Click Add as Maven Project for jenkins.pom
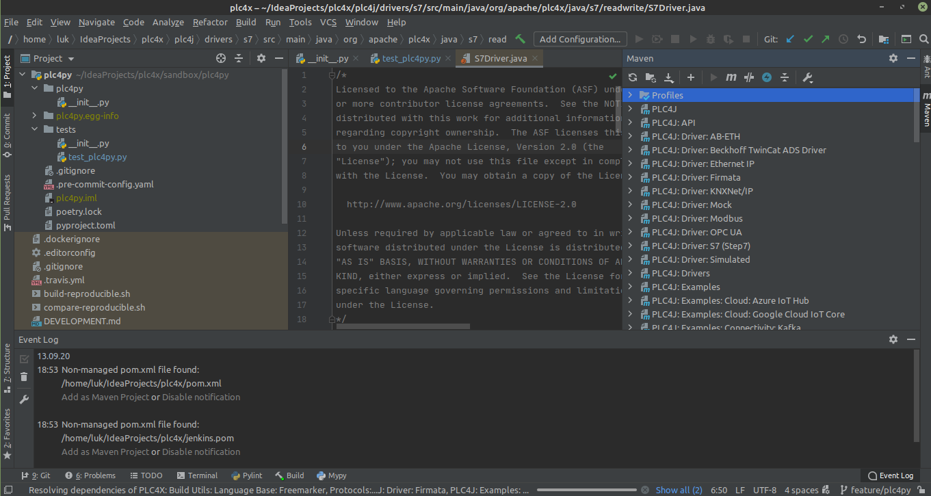 click(x=105, y=452)
